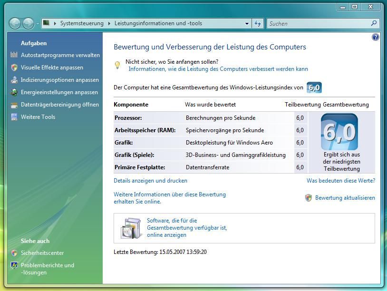
Task: Maximize the window
Action: pos(355,7)
